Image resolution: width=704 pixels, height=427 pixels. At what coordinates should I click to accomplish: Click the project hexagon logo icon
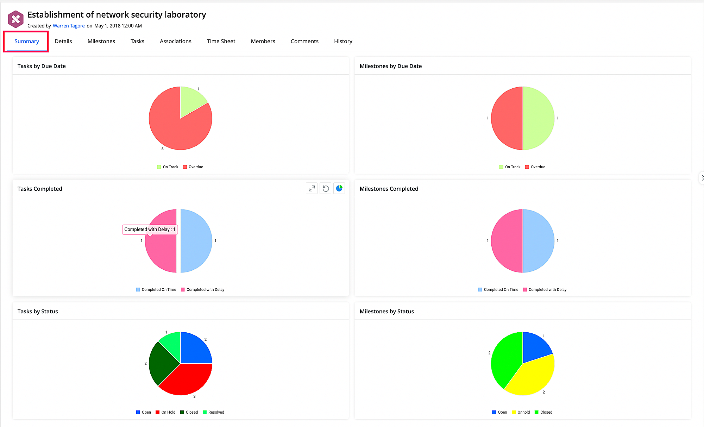16,19
